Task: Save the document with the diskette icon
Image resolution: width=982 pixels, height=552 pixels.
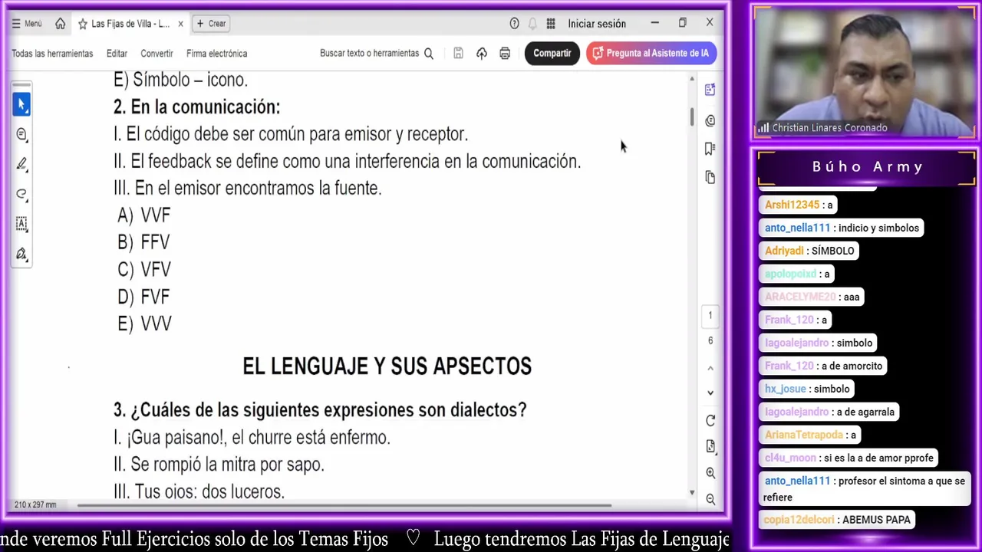Action: (x=458, y=54)
